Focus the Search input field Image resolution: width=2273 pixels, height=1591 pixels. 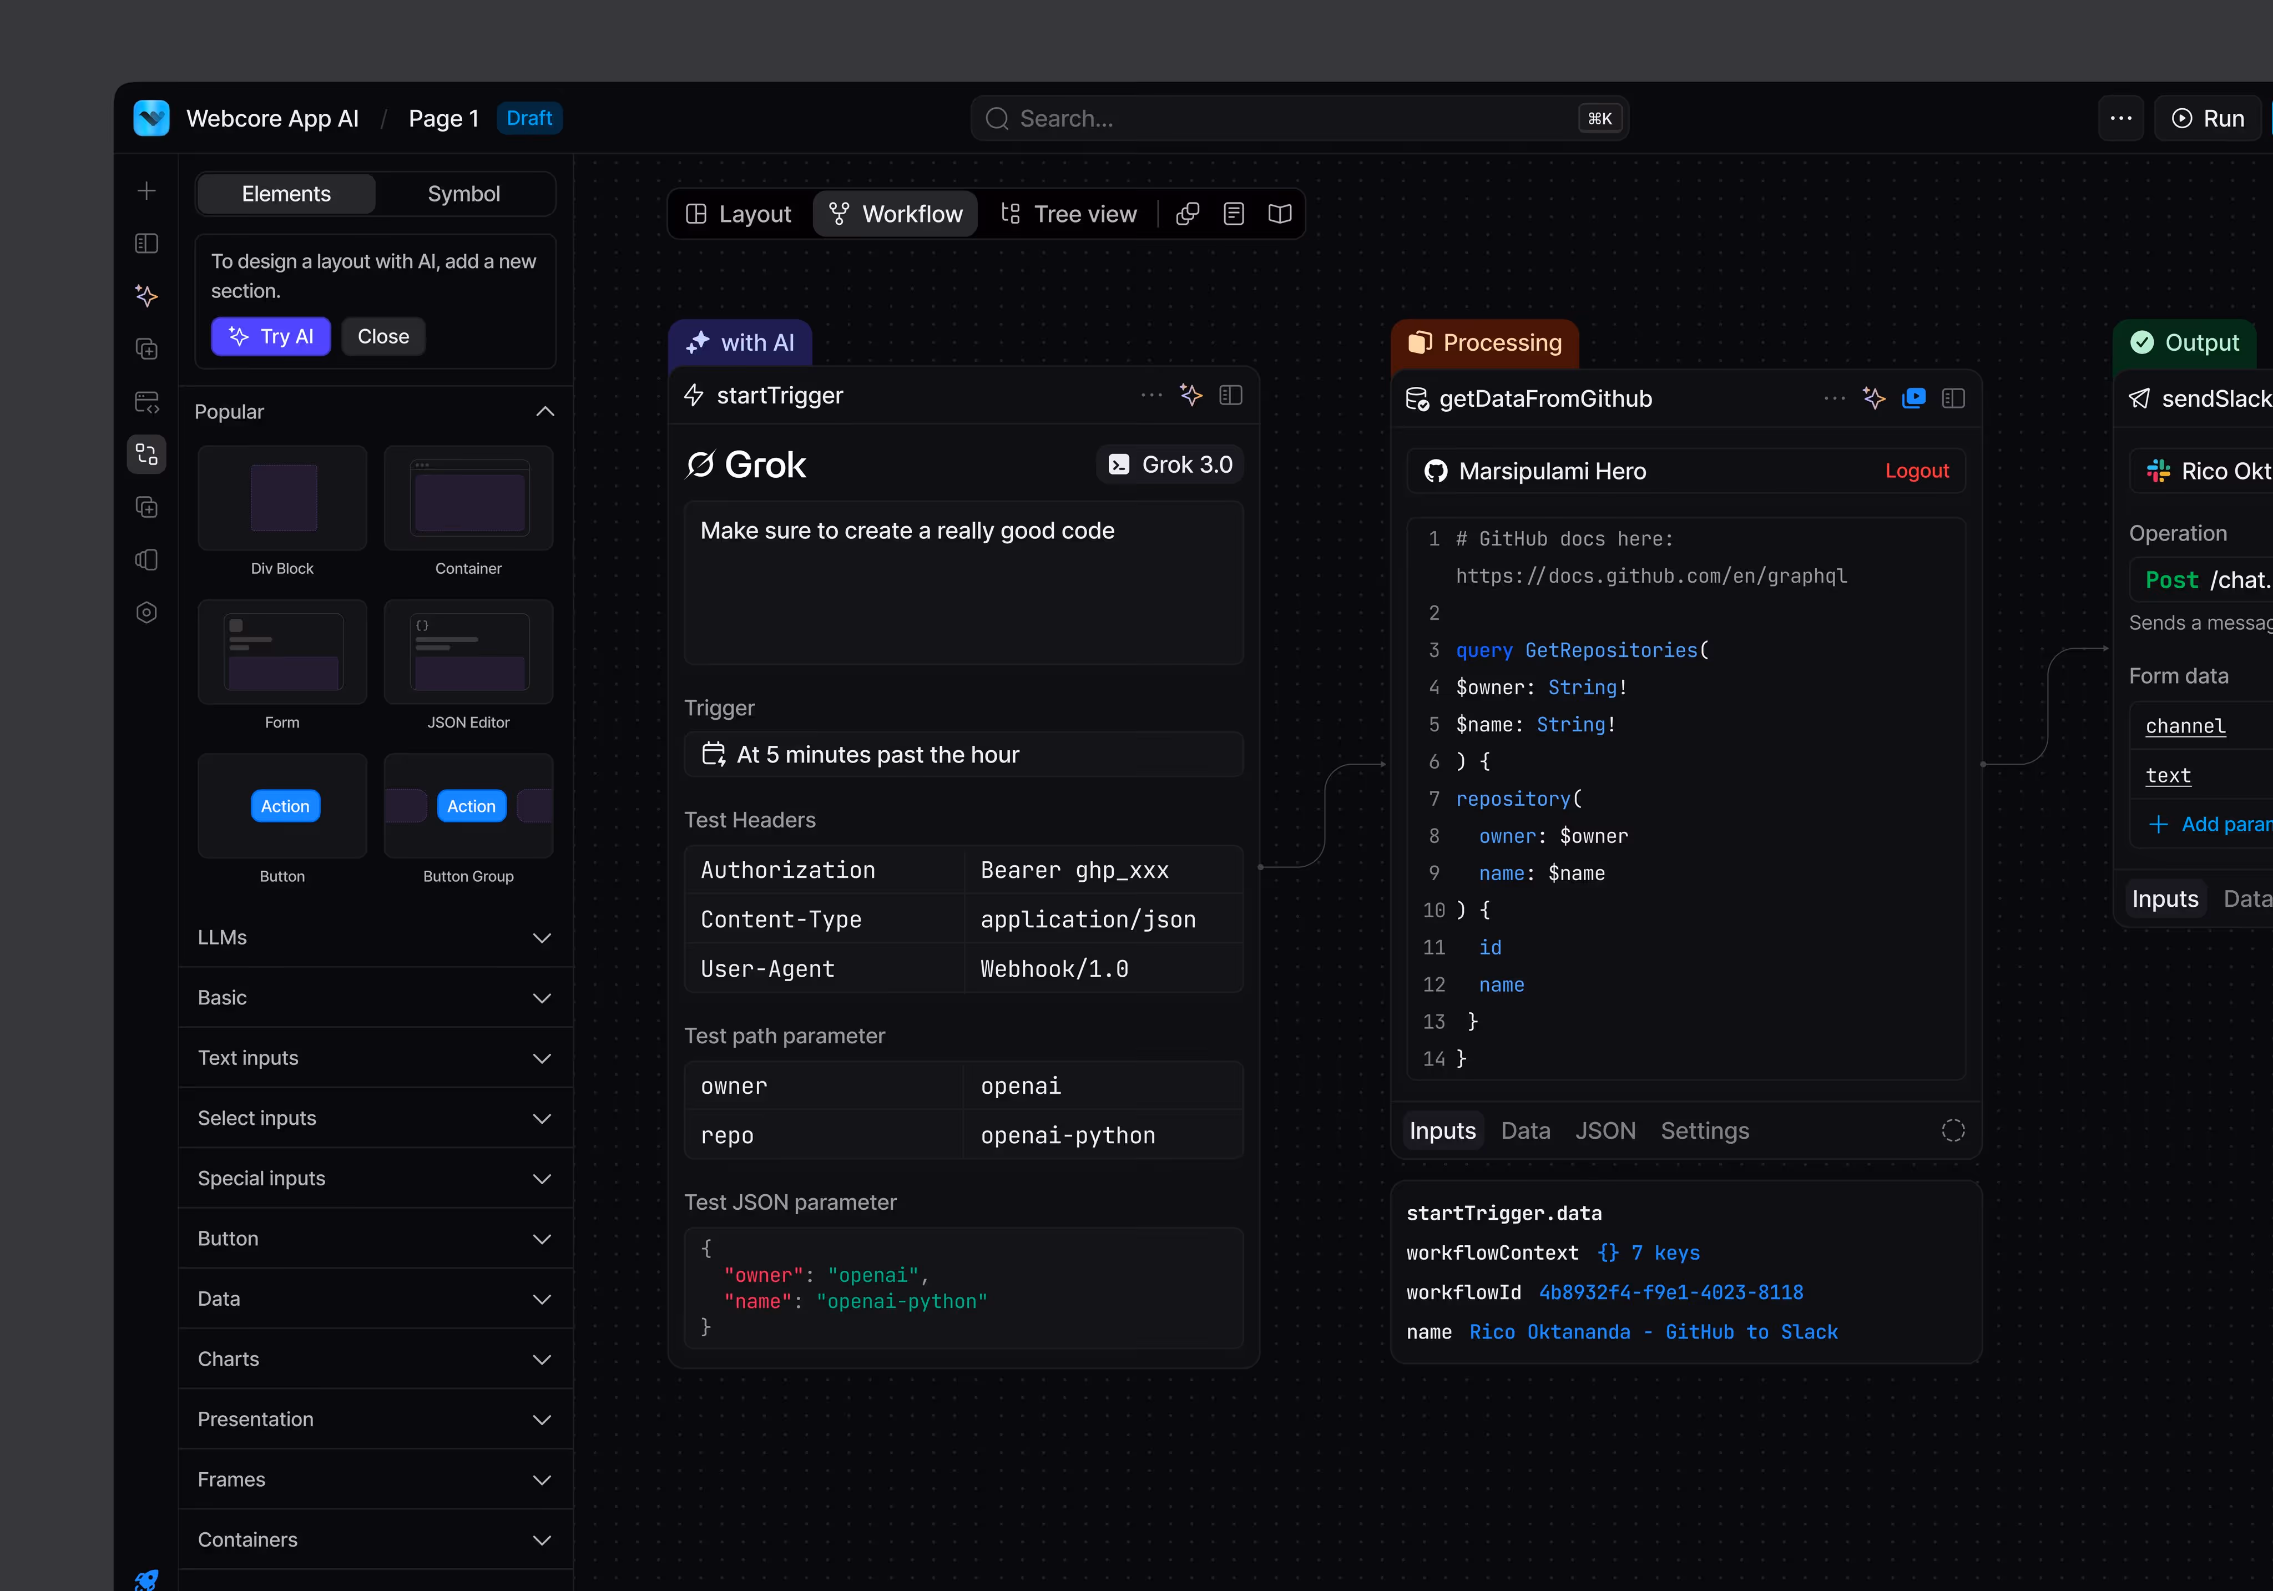(1299, 118)
